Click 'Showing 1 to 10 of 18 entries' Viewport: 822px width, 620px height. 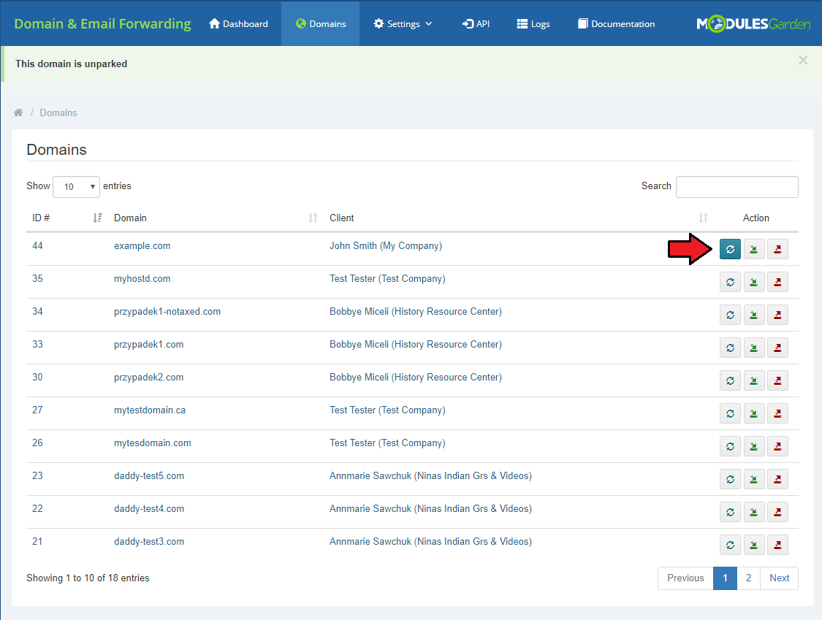click(88, 578)
